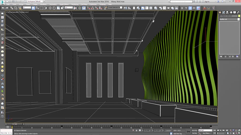Open the Modifiers menu
Image resolution: width=241 pixels, height=135 pixels.
pos(43,5)
